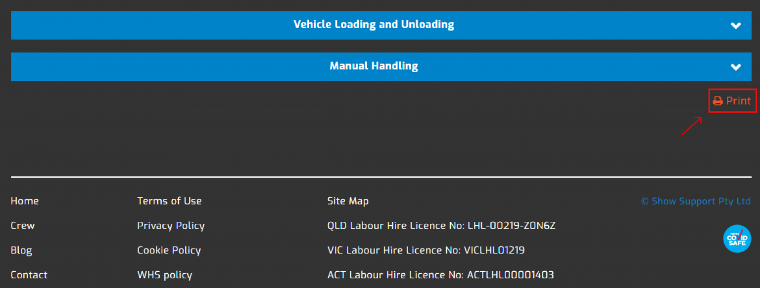
Task: Open the Vehicle Loading and Unloading heading
Action: coord(374,25)
